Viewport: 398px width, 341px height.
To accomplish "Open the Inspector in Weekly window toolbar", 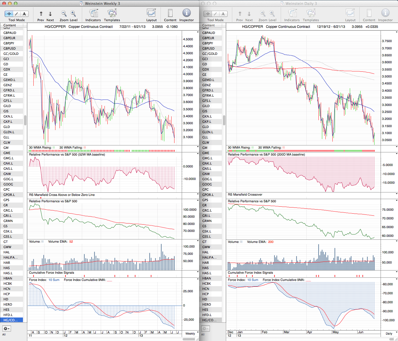I will click(186, 13).
